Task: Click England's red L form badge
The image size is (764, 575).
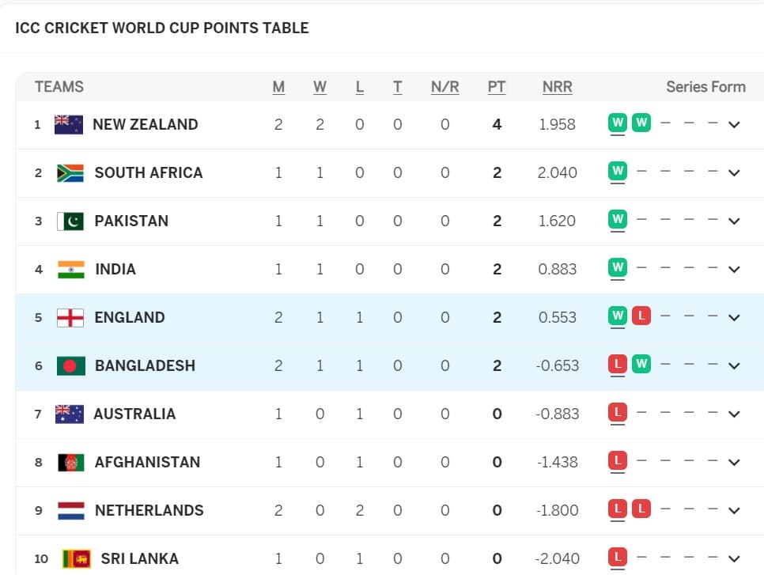Action: 641,316
